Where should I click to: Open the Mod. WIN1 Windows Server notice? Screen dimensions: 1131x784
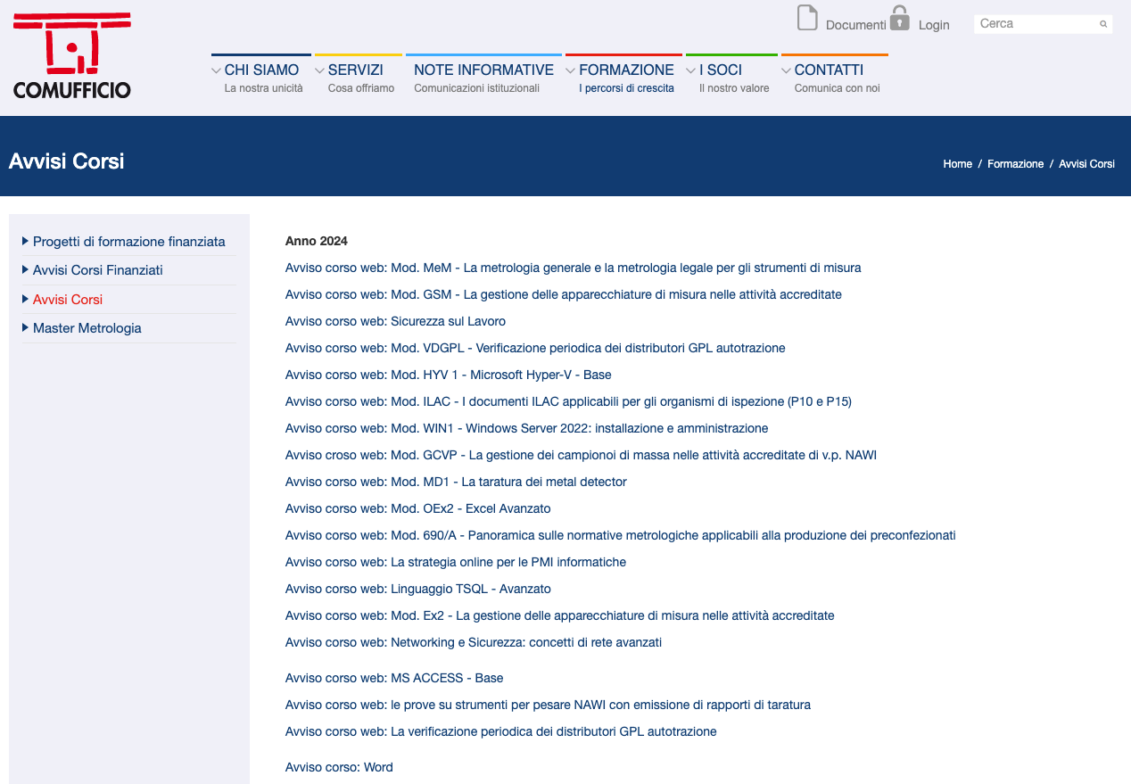pos(526,428)
